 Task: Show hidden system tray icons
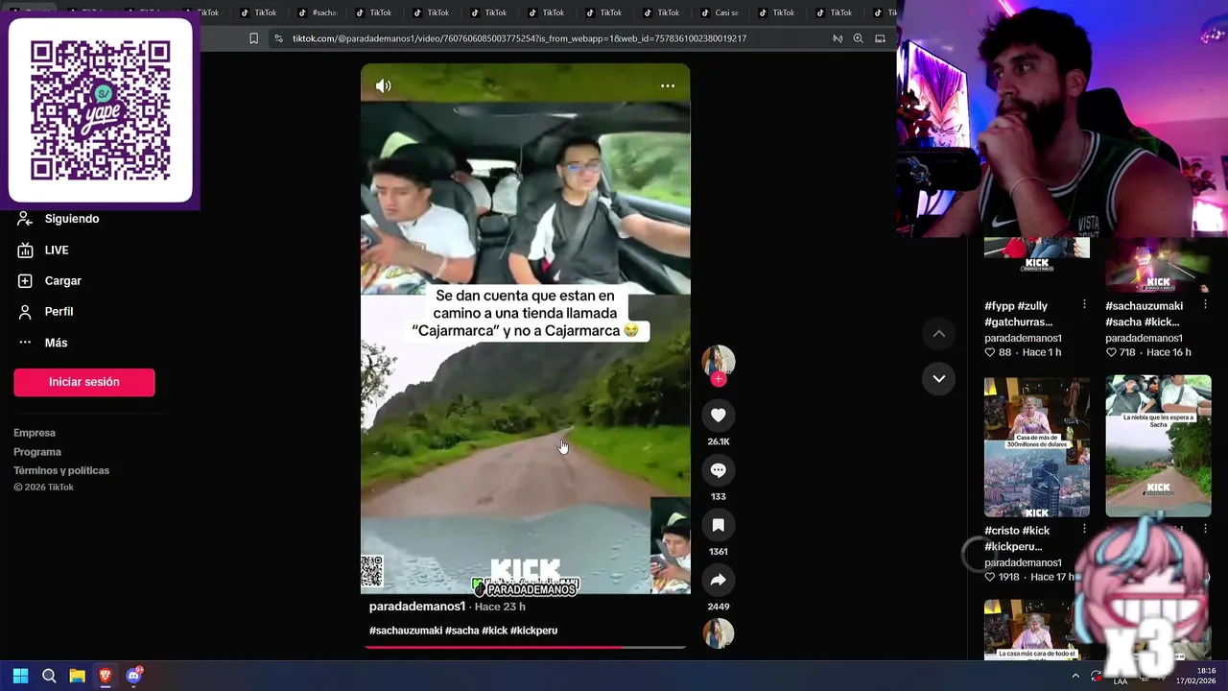(x=1075, y=676)
